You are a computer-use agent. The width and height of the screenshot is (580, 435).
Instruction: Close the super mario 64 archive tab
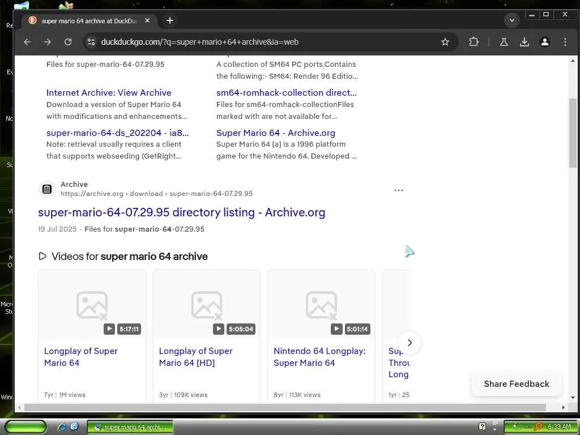[147, 21]
